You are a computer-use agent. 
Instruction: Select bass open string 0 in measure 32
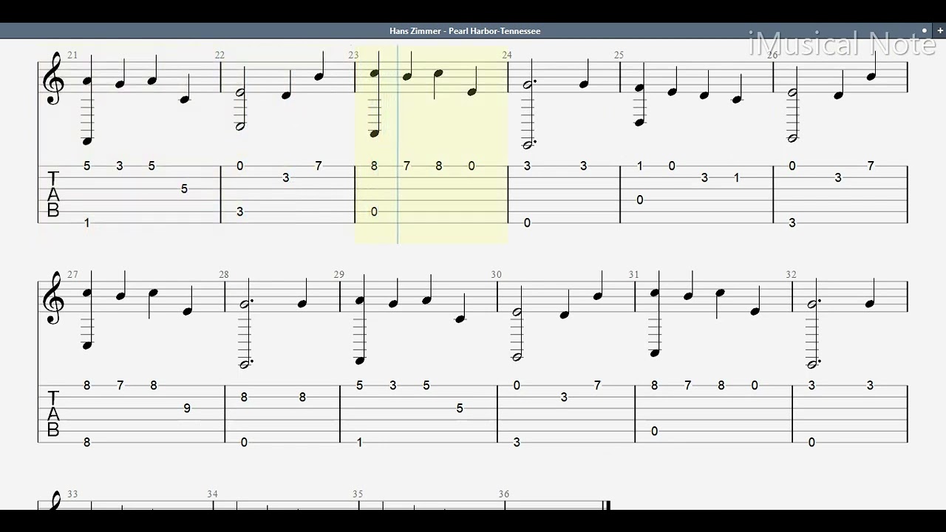coord(811,442)
